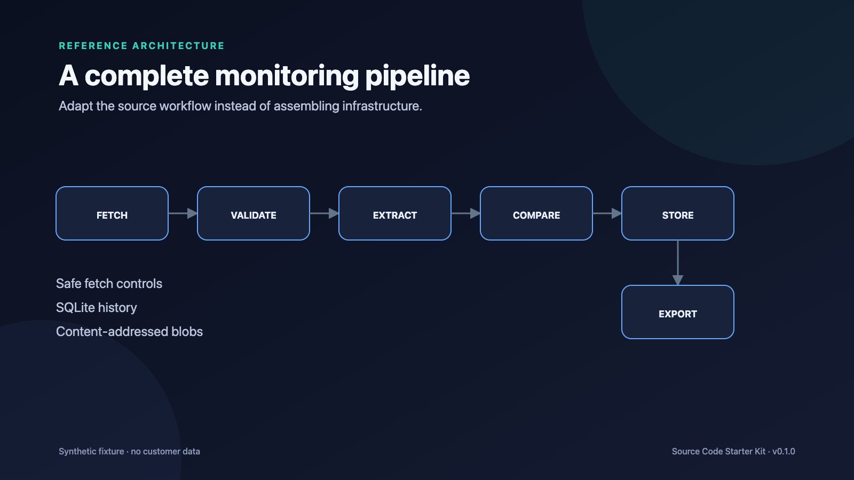Select the FETCH pipeline box
Viewport: 854px width, 480px height.
tap(112, 213)
